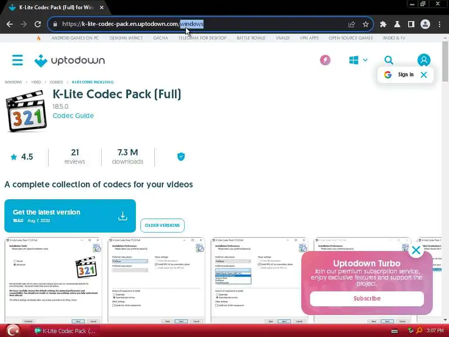Image resolution: width=449 pixels, height=337 pixels.
Task: View the 21 reviews
Action: point(75,157)
